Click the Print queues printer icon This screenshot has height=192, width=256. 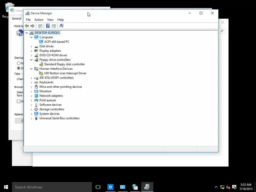click(x=36, y=100)
